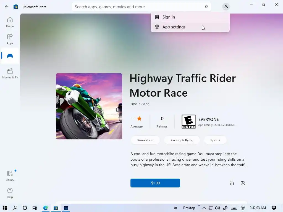The width and height of the screenshot is (283, 212).
Task: Click the dark blue app icon on taskbar
Action: tap(66, 208)
